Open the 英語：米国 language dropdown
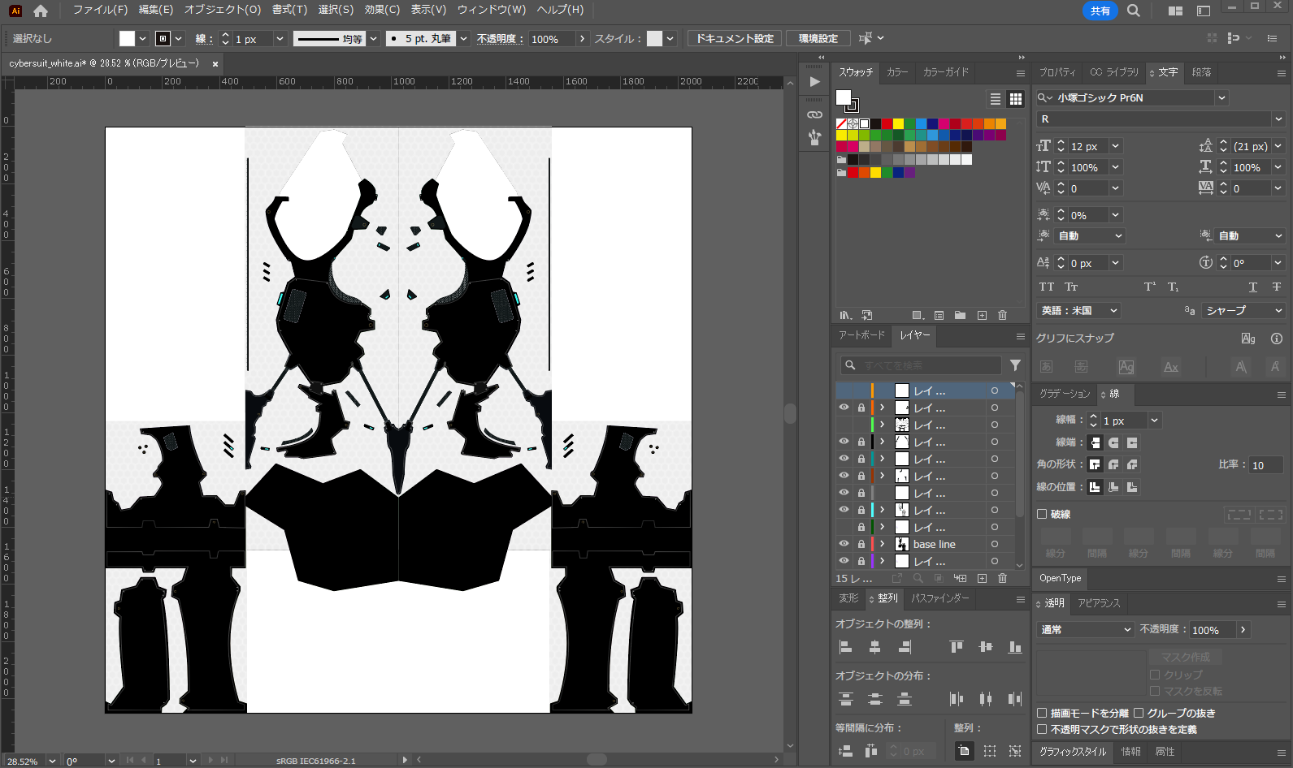 point(1078,311)
